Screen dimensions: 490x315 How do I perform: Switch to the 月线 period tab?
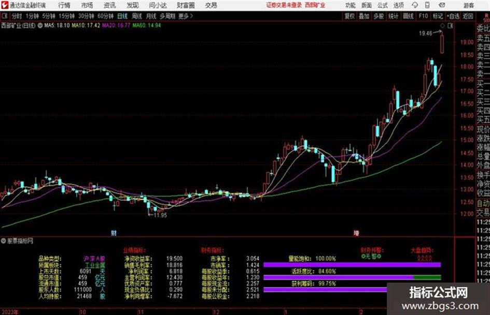point(151,16)
